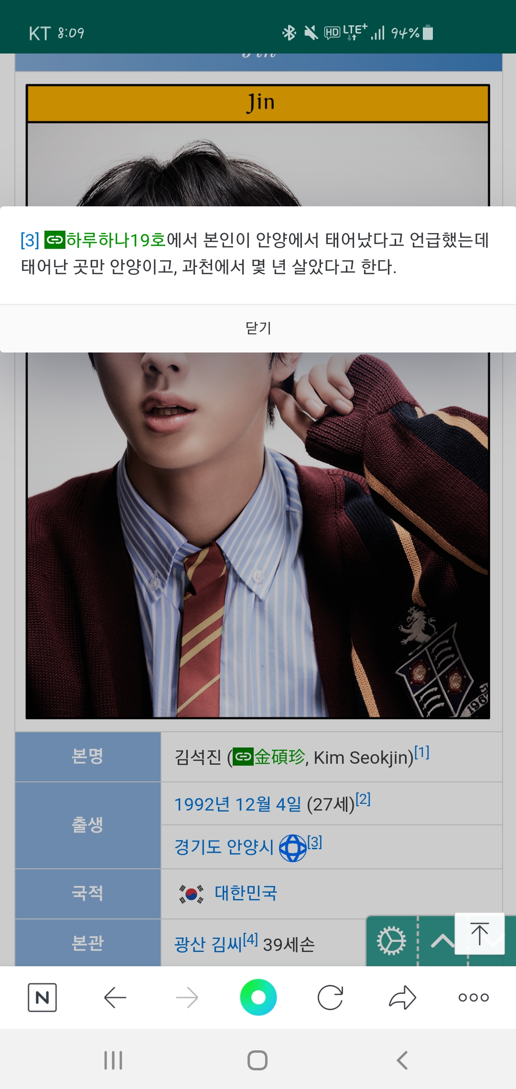Open the 경기도 안양시 link
The height and width of the screenshot is (1089, 516).
(x=224, y=847)
